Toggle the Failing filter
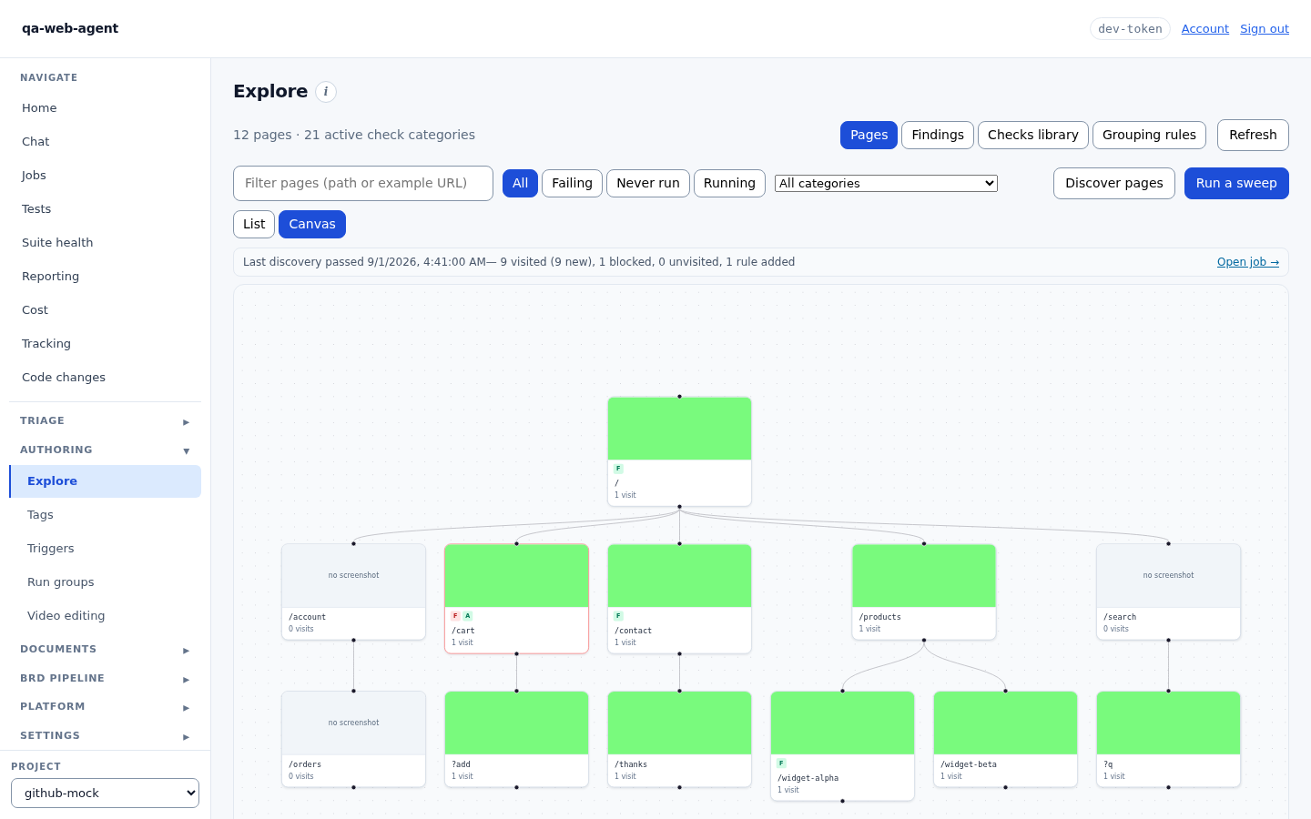The width and height of the screenshot is (1311, 819). click(x=572, y=183)
